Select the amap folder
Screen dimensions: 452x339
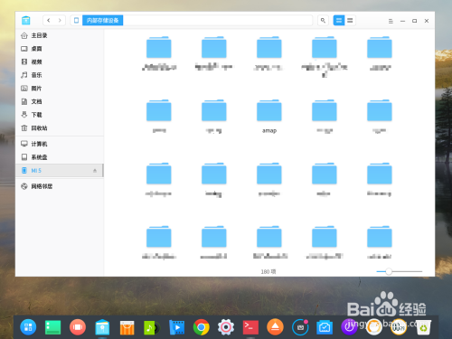[269, 117]
